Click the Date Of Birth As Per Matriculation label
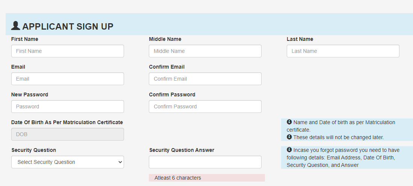 tap(67, 122)
